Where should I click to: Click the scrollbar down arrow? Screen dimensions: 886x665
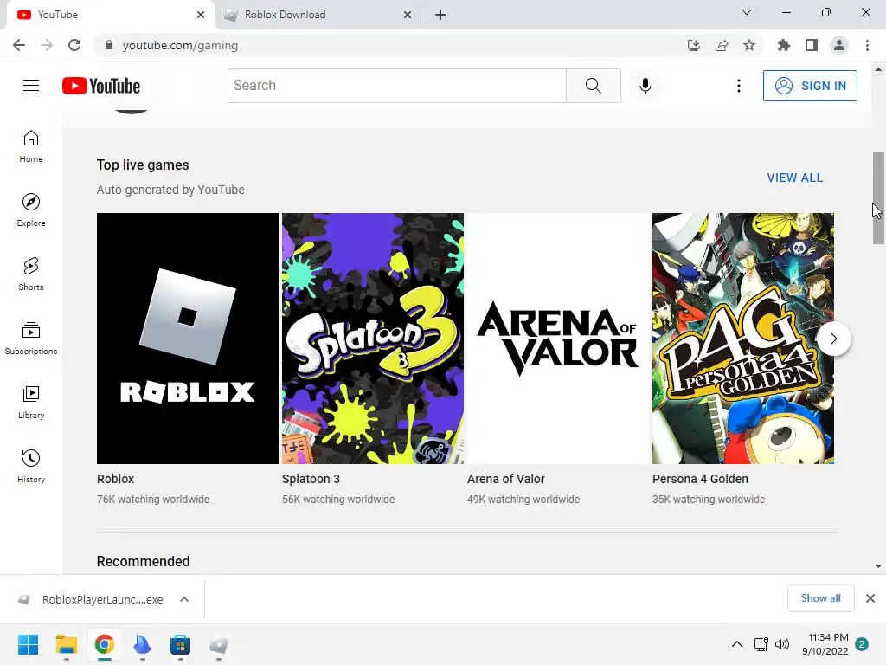coord(878,565)
